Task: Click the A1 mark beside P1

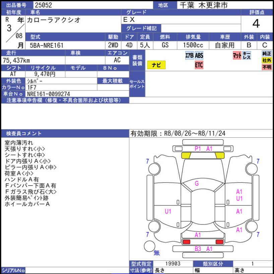Action: [209, 149]
